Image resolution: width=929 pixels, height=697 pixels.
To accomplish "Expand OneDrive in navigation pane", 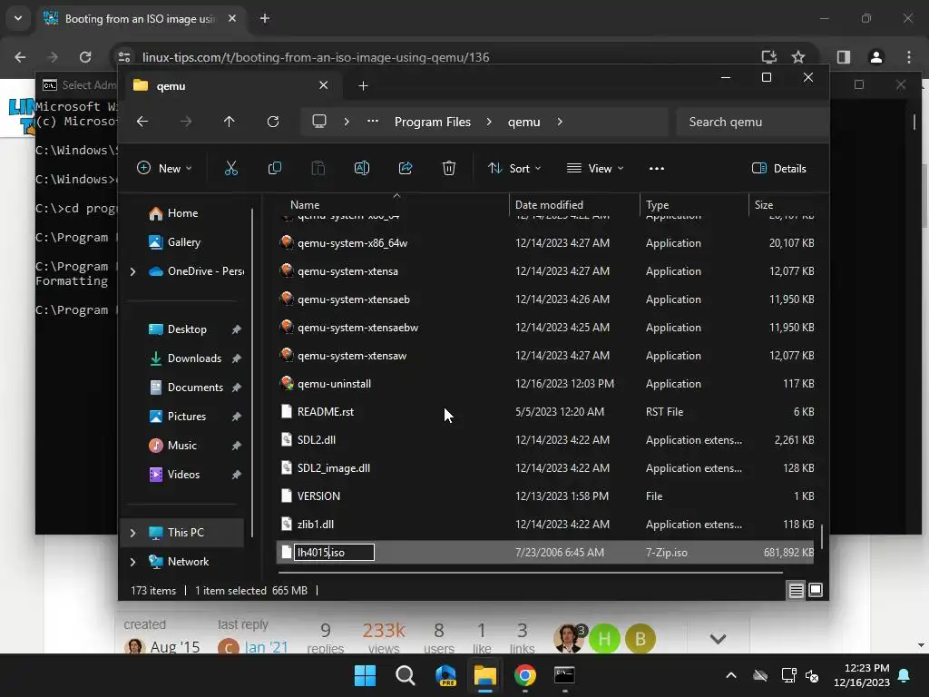I will (x=132, y=271).
